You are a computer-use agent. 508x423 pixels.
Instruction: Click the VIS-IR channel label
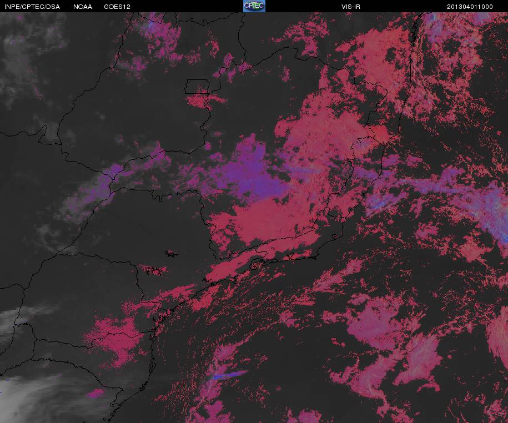pyautogui.click(x=350, y=7)
